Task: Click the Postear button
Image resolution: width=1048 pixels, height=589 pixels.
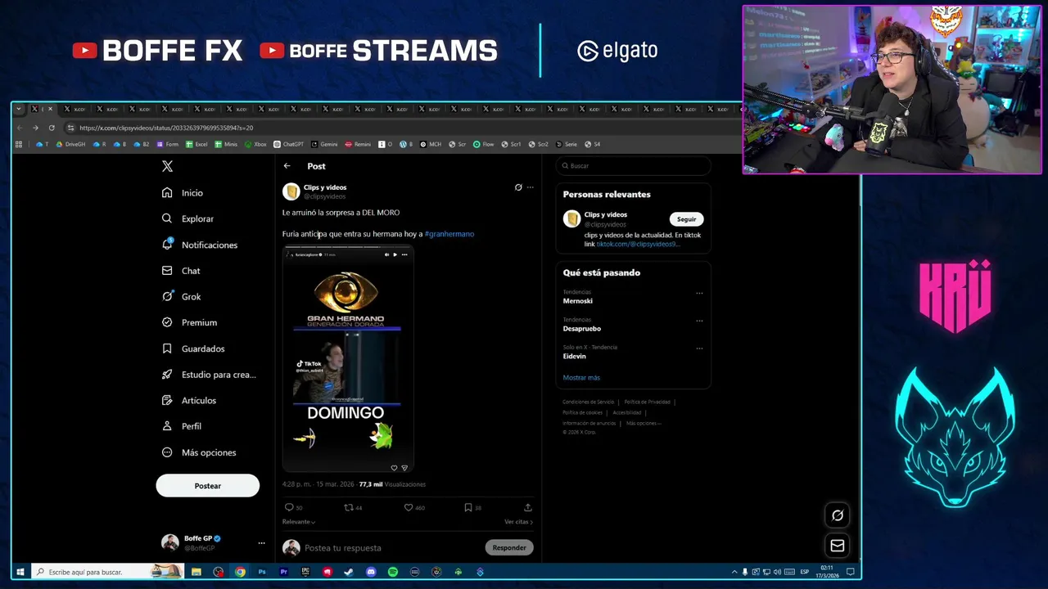Action: point(208,486)
